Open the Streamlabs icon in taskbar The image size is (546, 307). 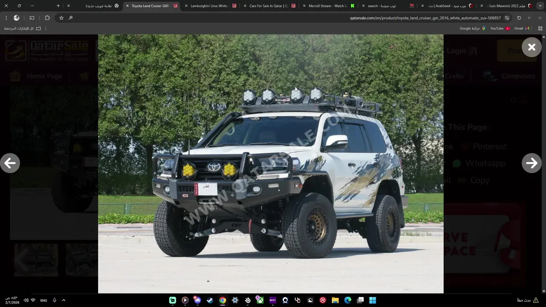click(172, 300)
